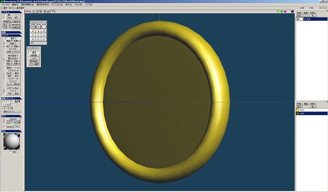Viewport: 328px width, 192px height.
Task: Toggle 面 face editing in edit options
Action: [x=11, y=108]
